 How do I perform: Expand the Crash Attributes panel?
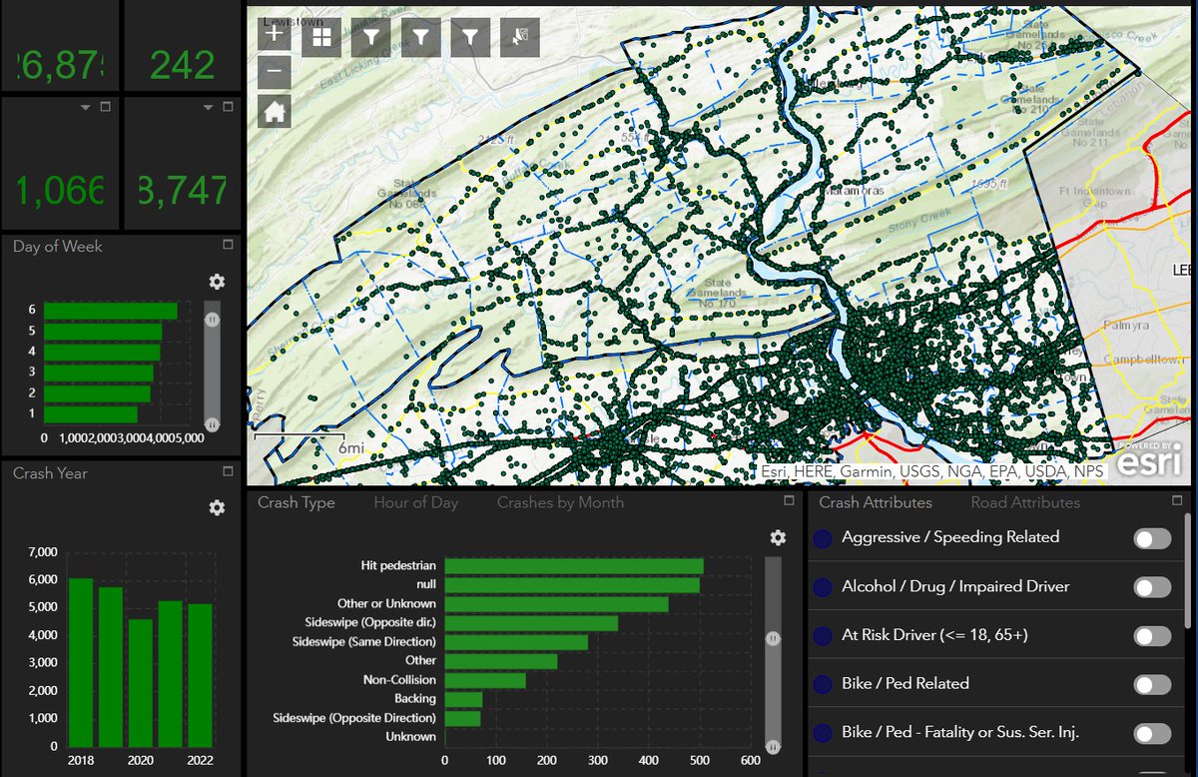click(x=1179, y=502)
